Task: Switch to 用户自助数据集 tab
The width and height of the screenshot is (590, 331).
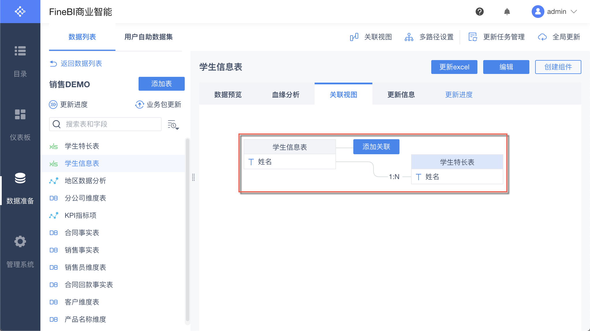Action: click(x=148, y=37)
